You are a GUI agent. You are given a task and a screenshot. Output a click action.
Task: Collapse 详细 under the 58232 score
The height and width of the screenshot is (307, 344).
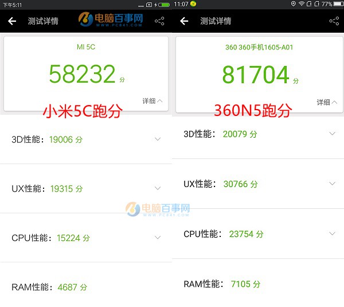153,101
